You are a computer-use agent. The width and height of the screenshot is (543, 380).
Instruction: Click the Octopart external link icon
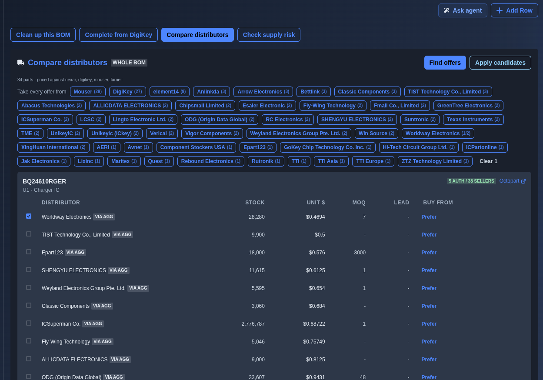[523, 181]
